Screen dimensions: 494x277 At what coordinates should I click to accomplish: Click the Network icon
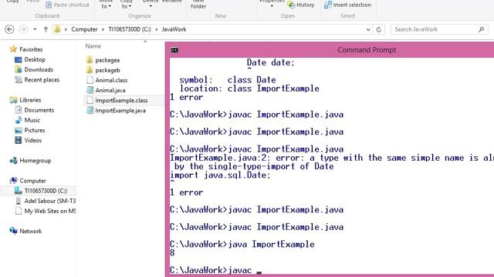pos(13,231)
